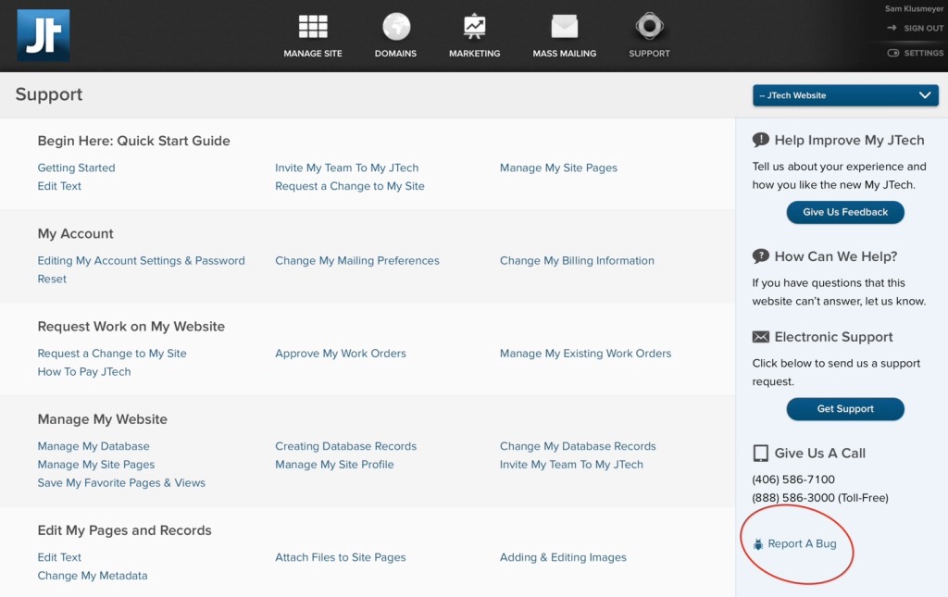Click the bug icon beside Report A Bug
Image resolution: width=948 pixels, height=597 pixels.
(758, 544)
